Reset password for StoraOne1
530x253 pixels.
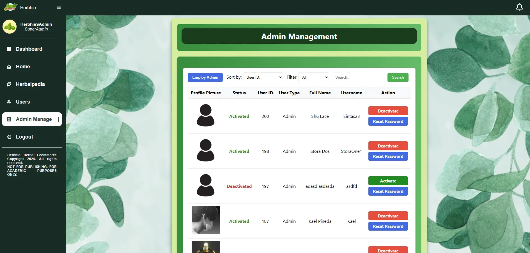click(x=388, y=156)
